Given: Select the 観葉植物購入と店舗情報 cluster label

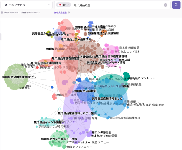Looking at the screenshot, I should 103,33.
